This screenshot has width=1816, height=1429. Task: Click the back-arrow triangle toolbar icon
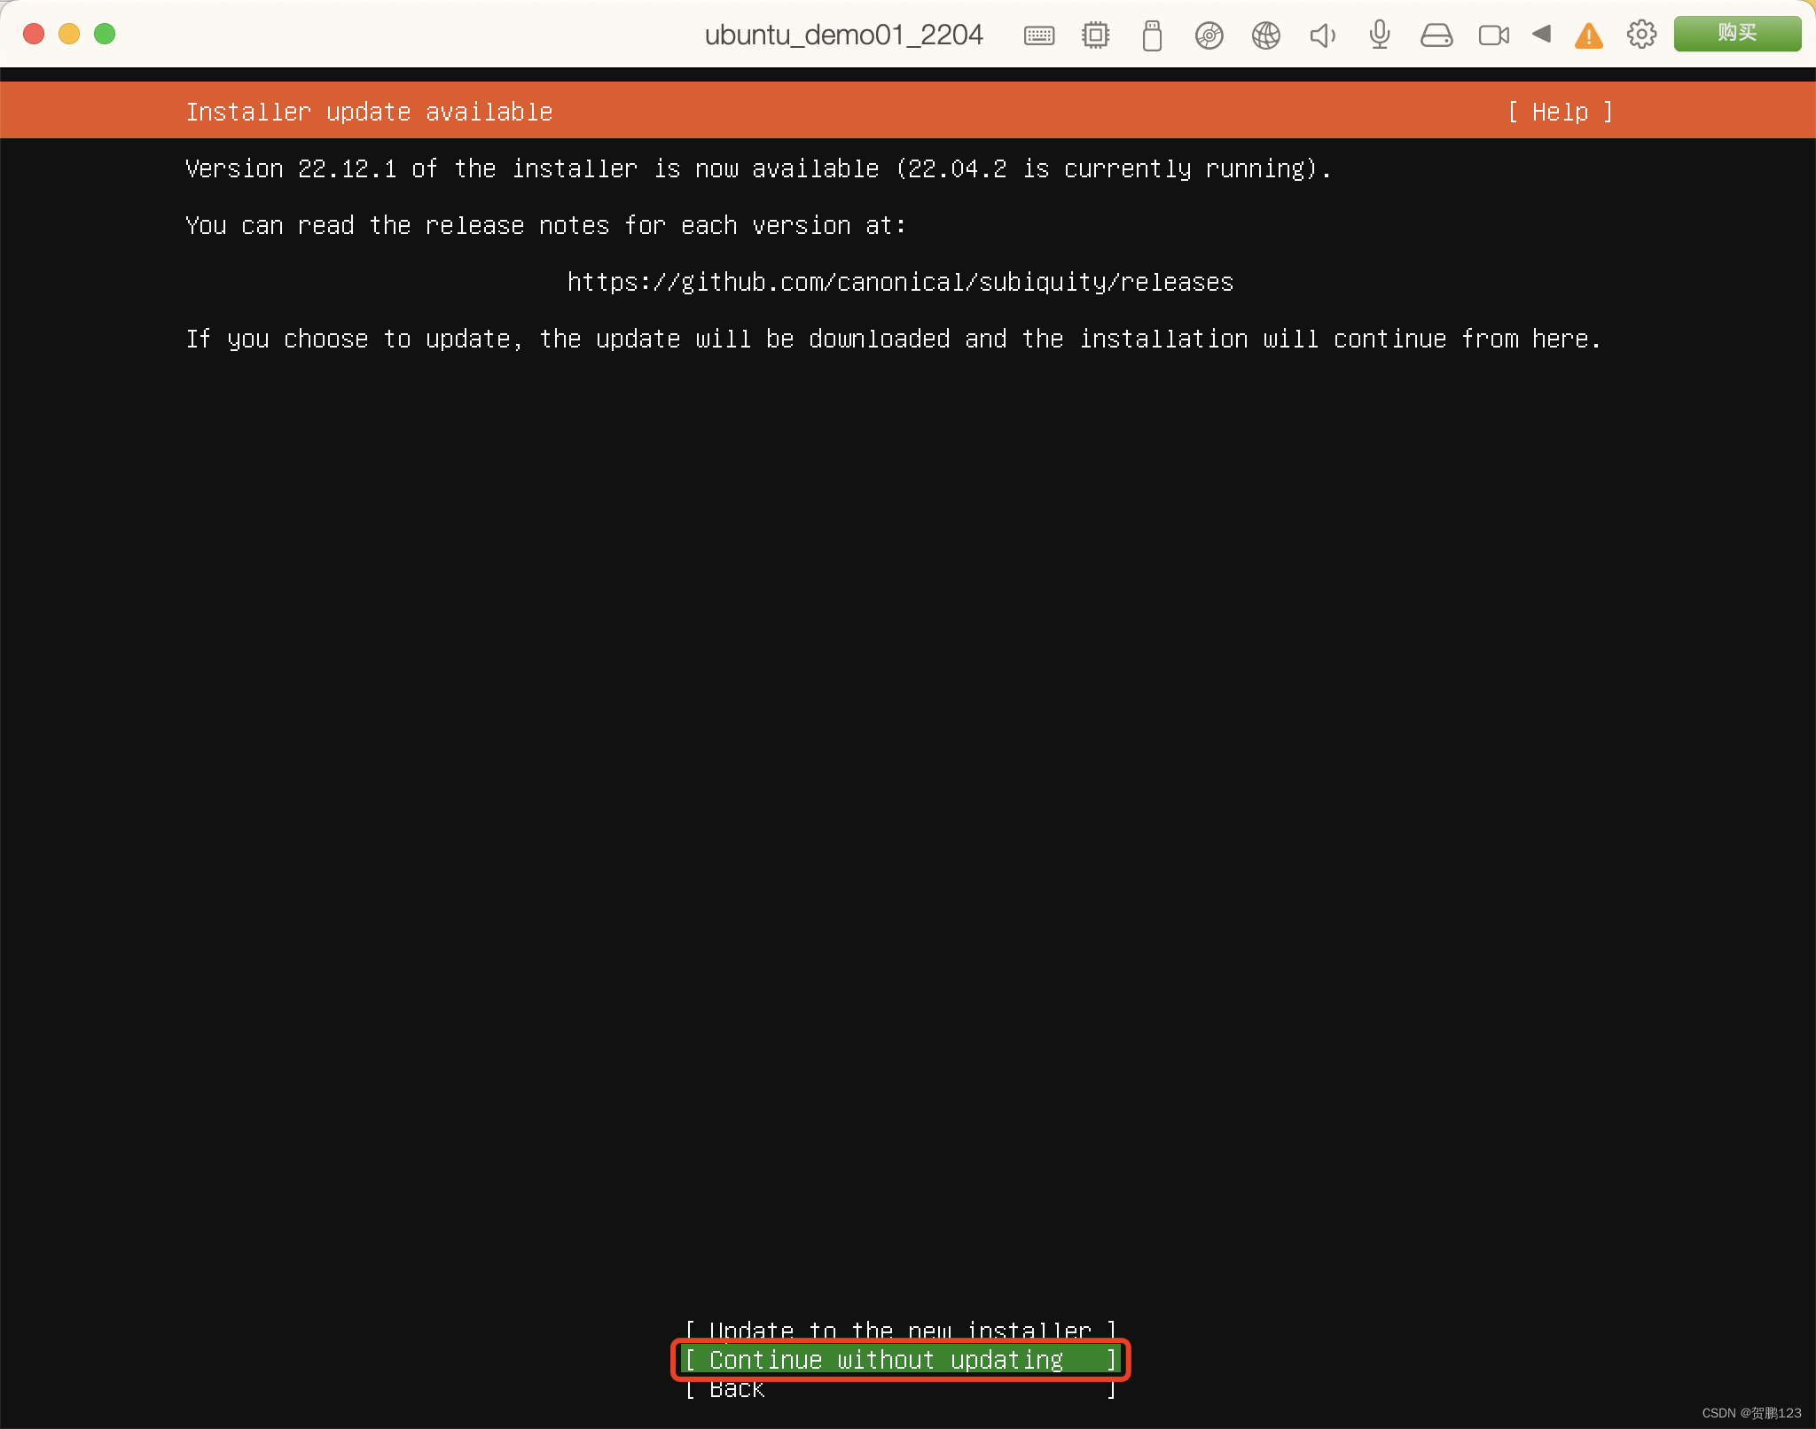coord(1543,35)
